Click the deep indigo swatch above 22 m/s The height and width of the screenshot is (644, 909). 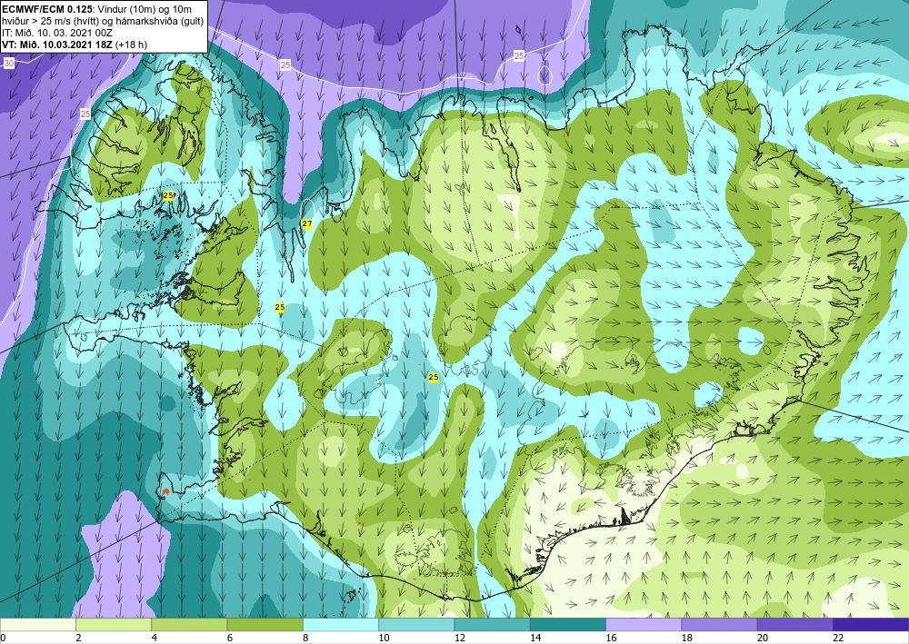point(871,625)
